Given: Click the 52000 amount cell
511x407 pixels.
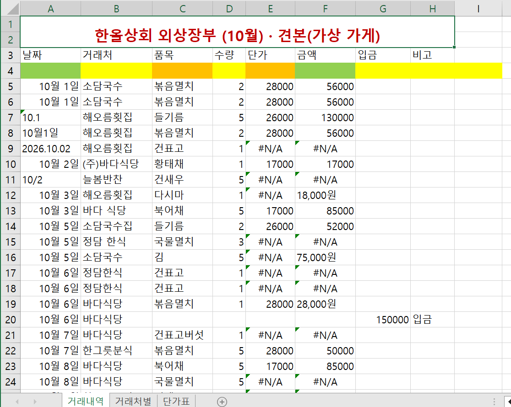Looking at the screenshot, I should click(325, 226).
